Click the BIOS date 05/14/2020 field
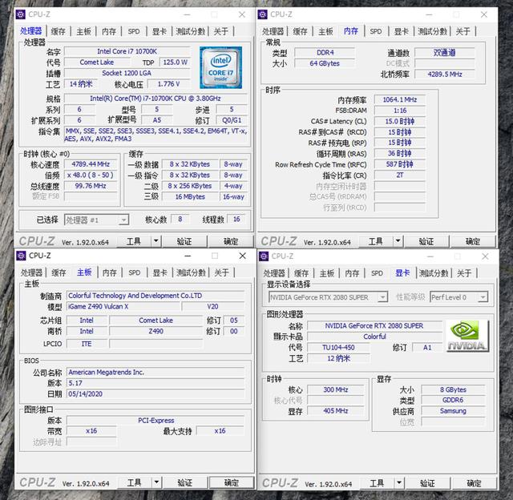 coord(156,394)
